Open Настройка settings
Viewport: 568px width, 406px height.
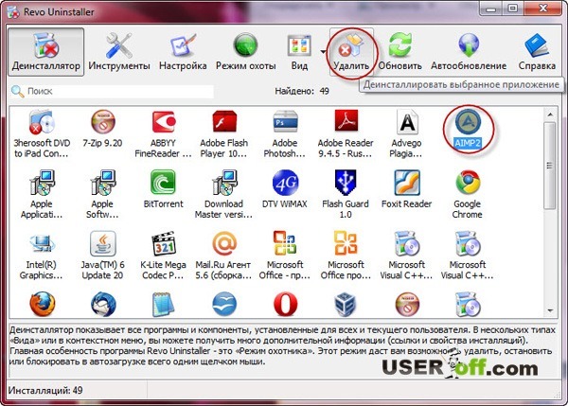coord(183,52)
